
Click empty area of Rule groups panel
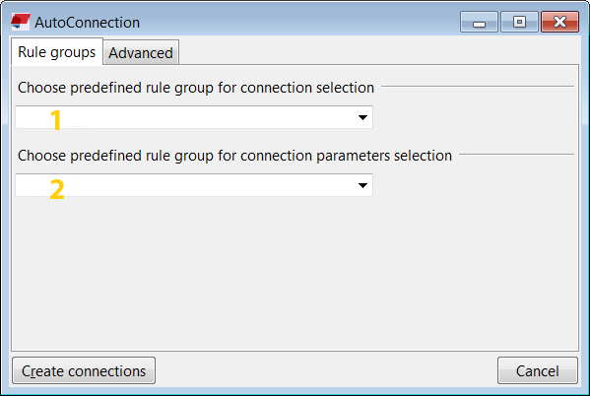click(x=295, y=275)
